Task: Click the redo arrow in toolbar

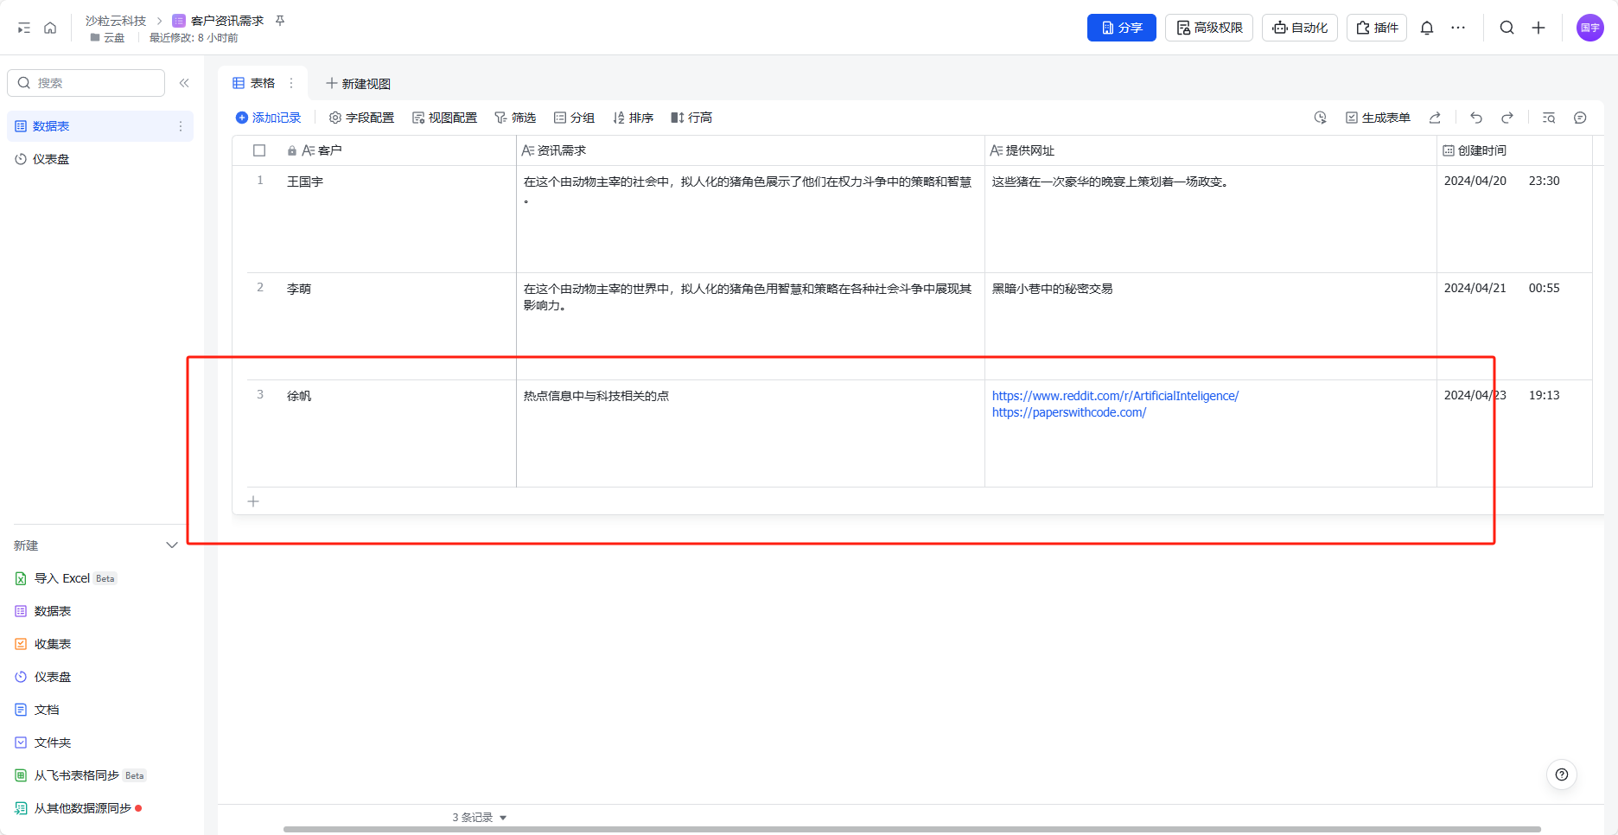Action: 1507,118
